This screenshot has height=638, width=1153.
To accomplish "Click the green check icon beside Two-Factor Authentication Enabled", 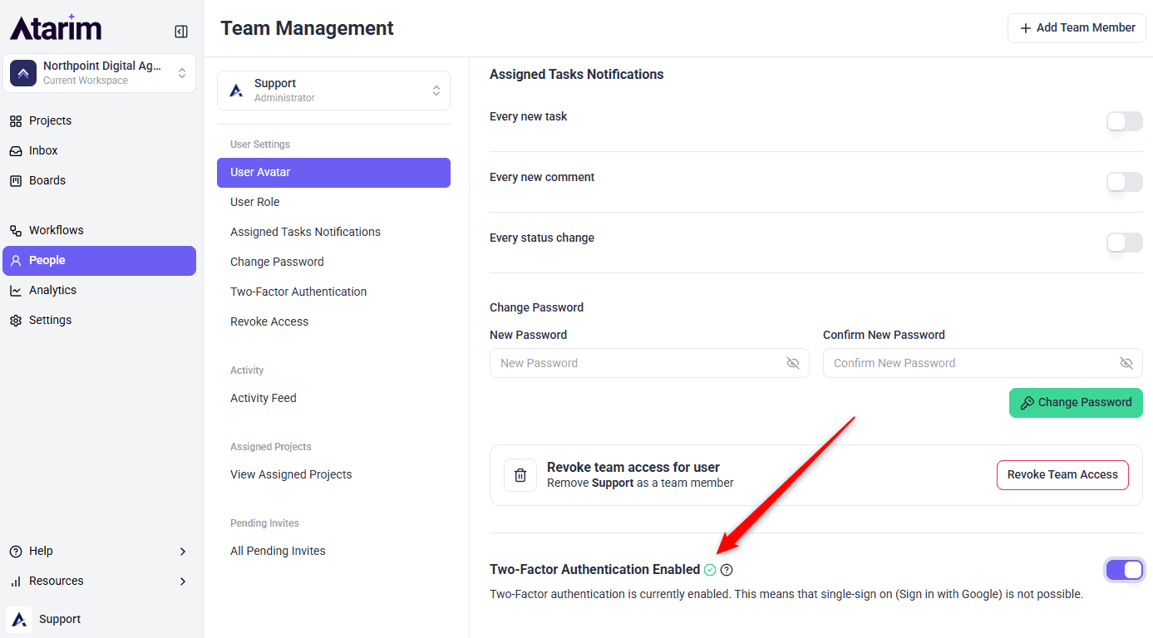I will coord(710,570).
